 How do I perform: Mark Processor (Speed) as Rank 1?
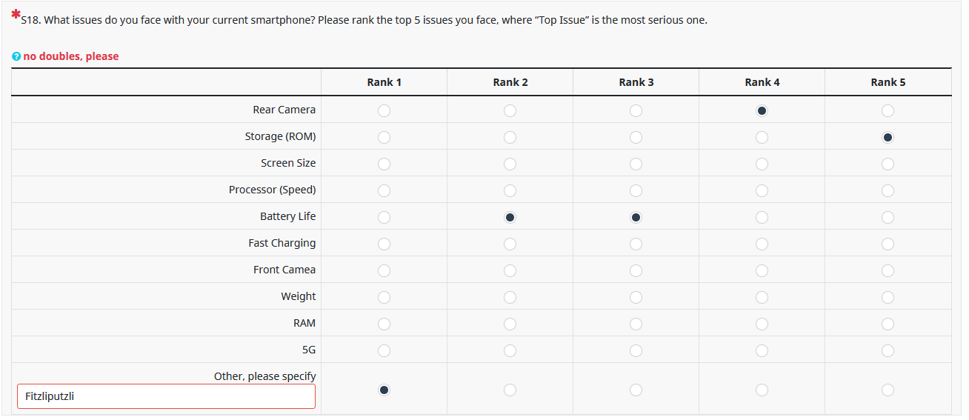[x=384, y=190]
